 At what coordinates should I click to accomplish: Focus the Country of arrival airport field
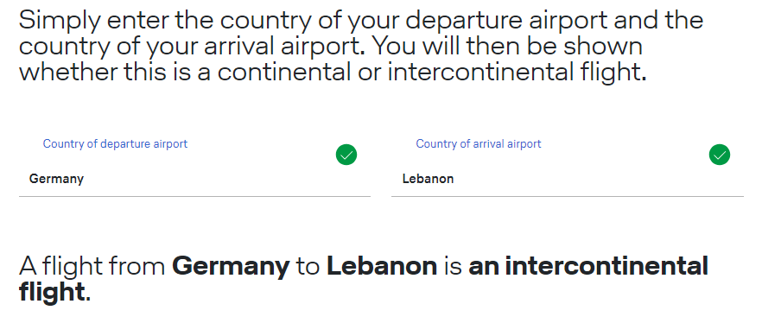pyautogui.click(x=567, y=167)
